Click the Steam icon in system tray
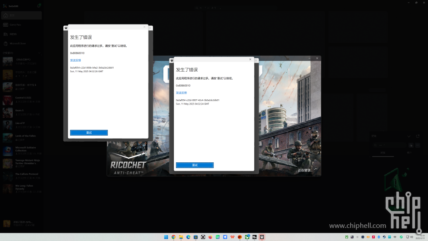428x241 pixels. [384, 237]
